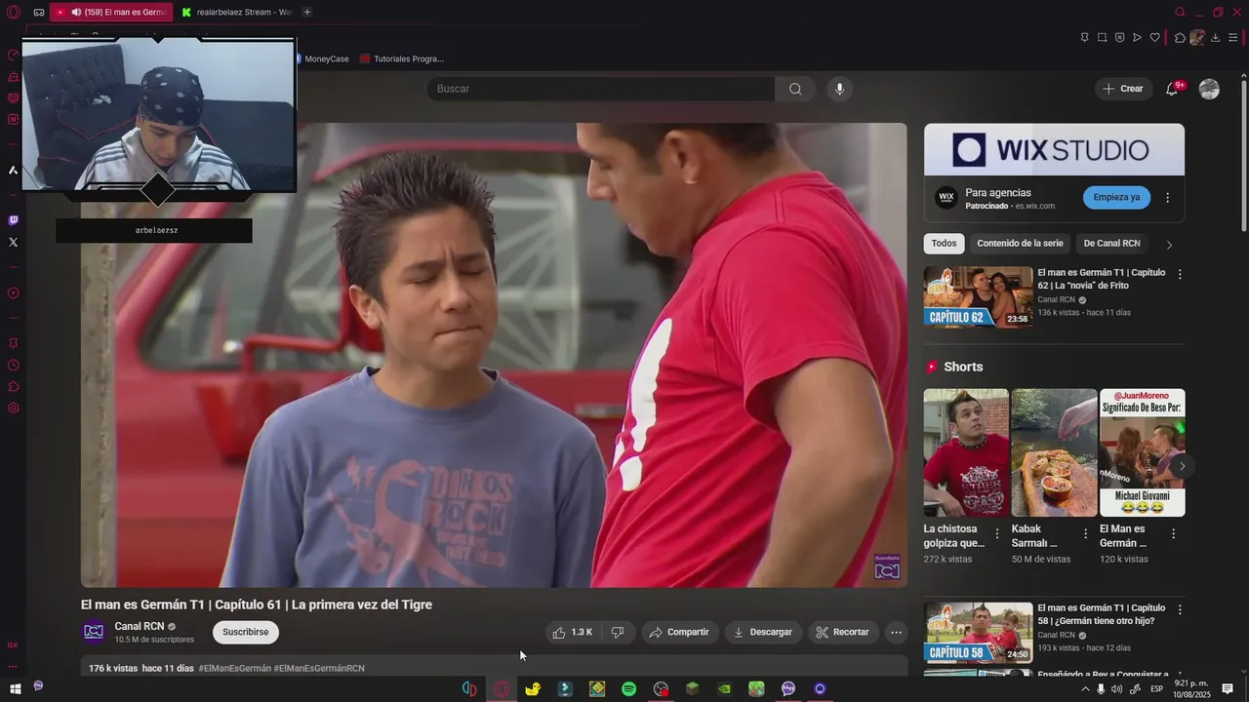Open the extensions cube icon
Viewport: 1249px width, 702px height.
tap(1180, 37)
